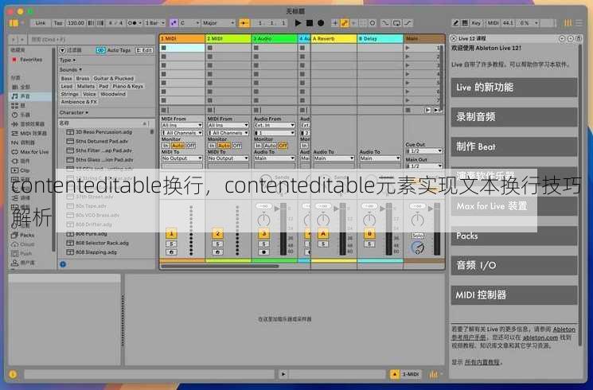Select 808 Selector Rack.adg preset
593x390 pixels.
[x=102, y=243]
